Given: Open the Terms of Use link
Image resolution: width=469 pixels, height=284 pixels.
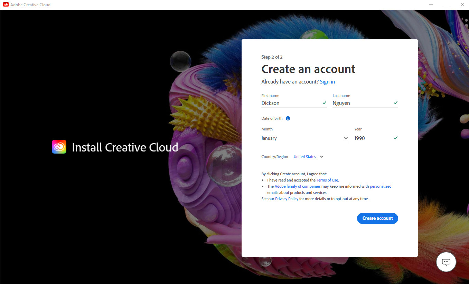Looking at the screenshot, I should coord(327,180).
